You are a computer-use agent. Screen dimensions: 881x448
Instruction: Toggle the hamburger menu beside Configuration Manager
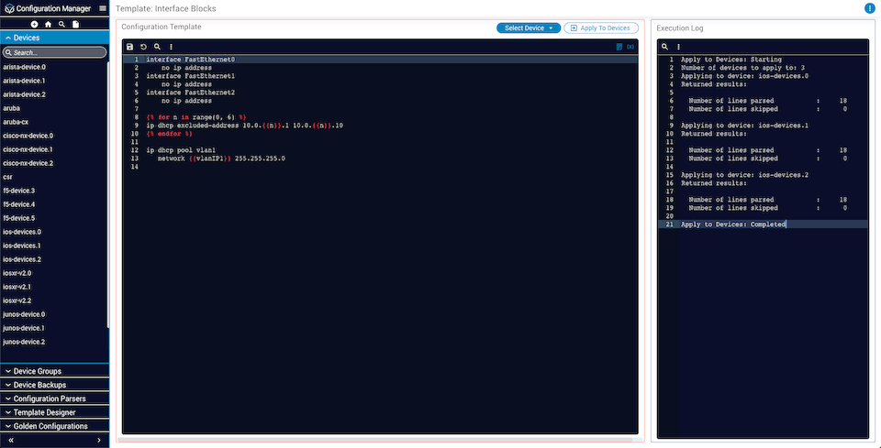pos(103,8)
